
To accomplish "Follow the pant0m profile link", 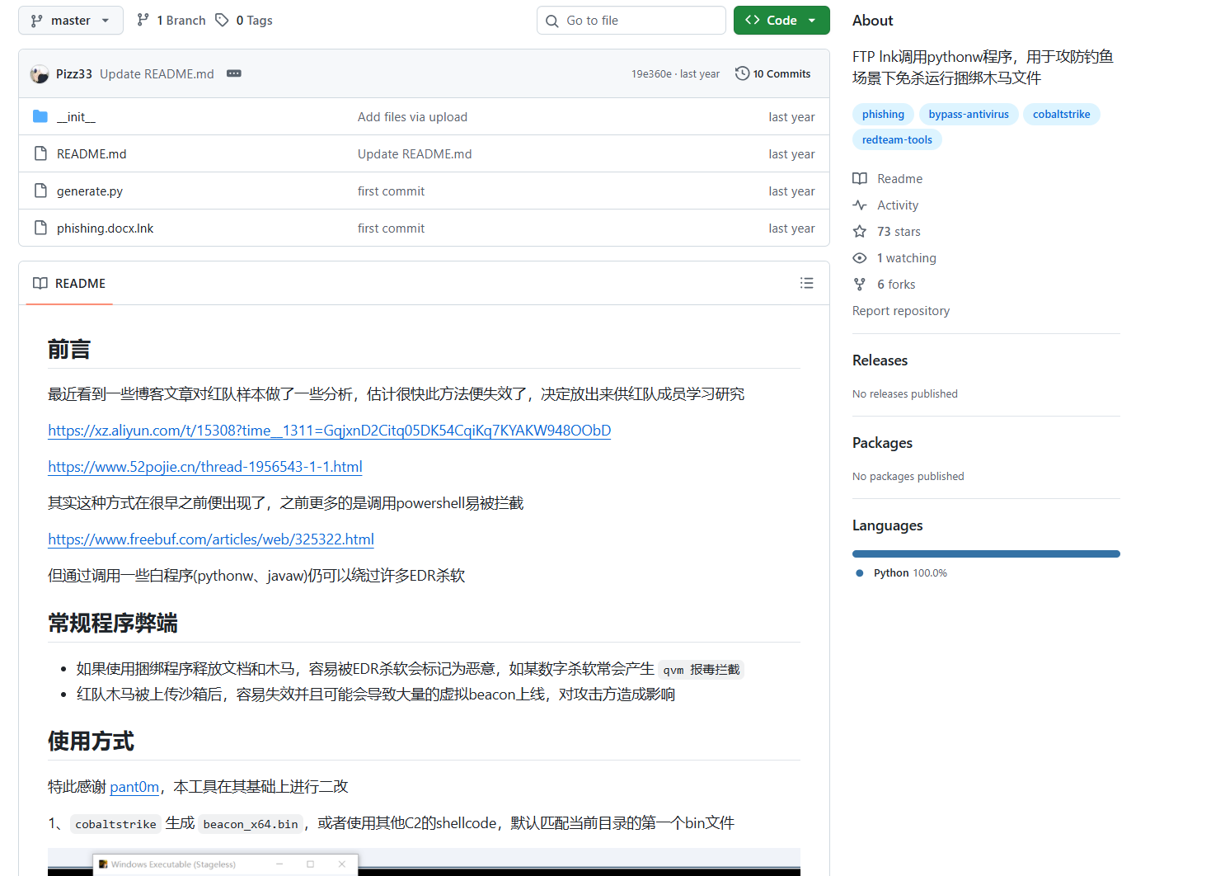I will (x=134, y=786).
